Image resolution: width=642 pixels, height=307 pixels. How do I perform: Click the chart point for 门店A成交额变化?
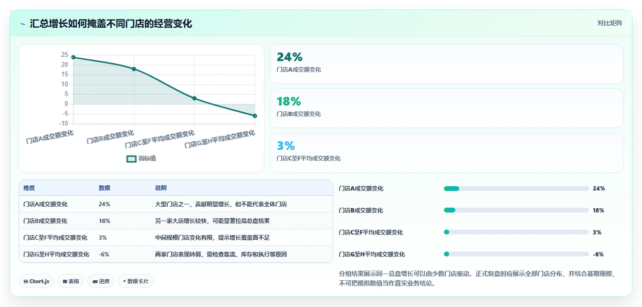(73, 57)
